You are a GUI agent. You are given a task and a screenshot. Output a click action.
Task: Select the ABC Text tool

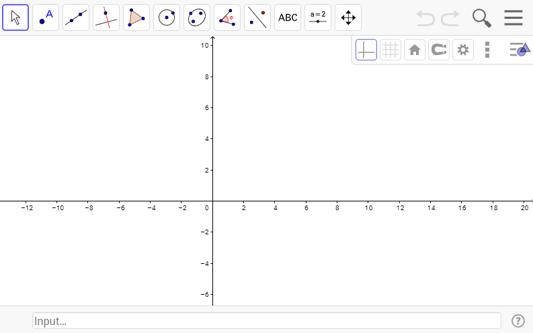288,17
